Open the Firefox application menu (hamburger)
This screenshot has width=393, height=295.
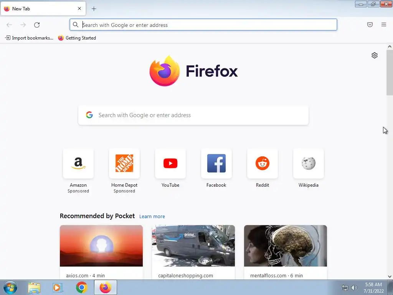383,25
